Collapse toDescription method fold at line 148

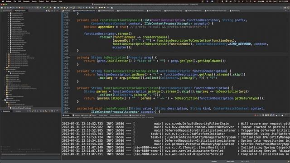[x=69, y=58]
